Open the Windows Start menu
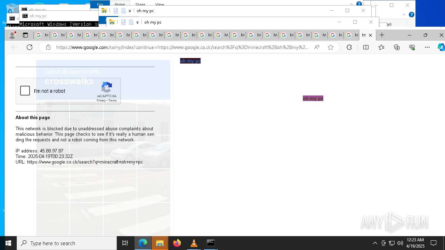 8,243
